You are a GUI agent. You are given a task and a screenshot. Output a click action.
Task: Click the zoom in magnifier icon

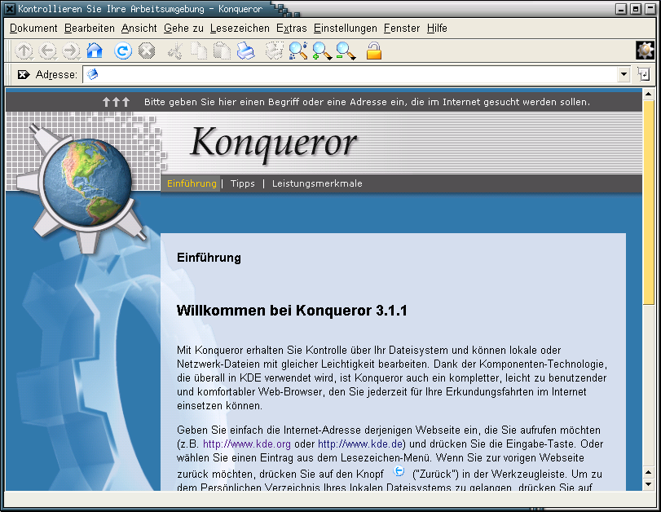[x=322, y=51]
